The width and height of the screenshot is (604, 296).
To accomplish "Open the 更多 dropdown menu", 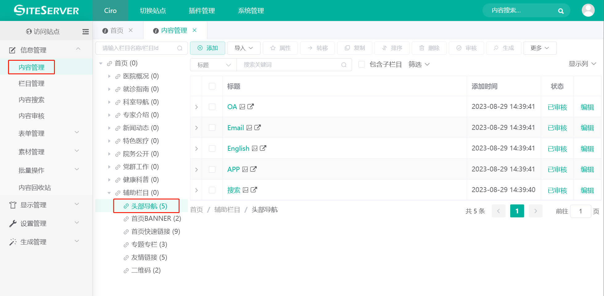I will [540, 48].
